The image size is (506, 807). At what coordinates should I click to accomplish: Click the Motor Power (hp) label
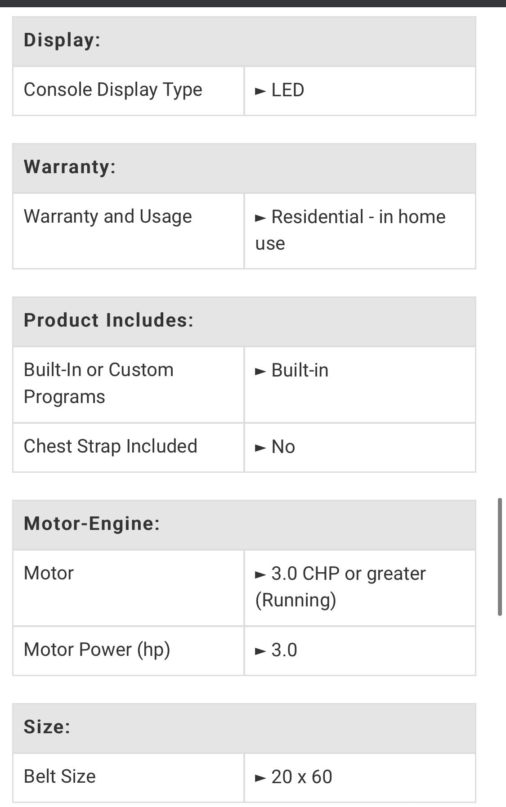[x=97, y=650]
